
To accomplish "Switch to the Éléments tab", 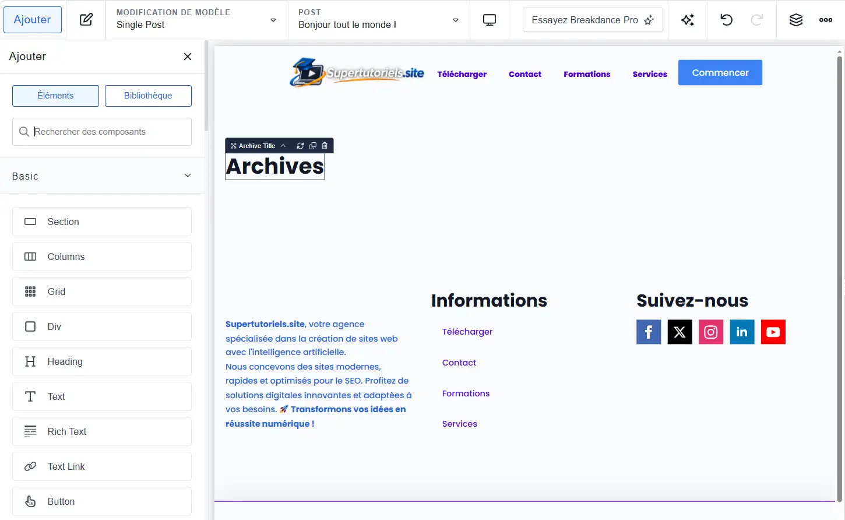I will point(55,96).
